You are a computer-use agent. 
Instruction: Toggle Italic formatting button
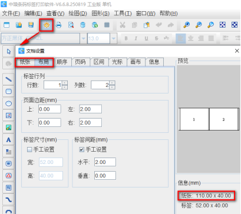tap(136, 38)
